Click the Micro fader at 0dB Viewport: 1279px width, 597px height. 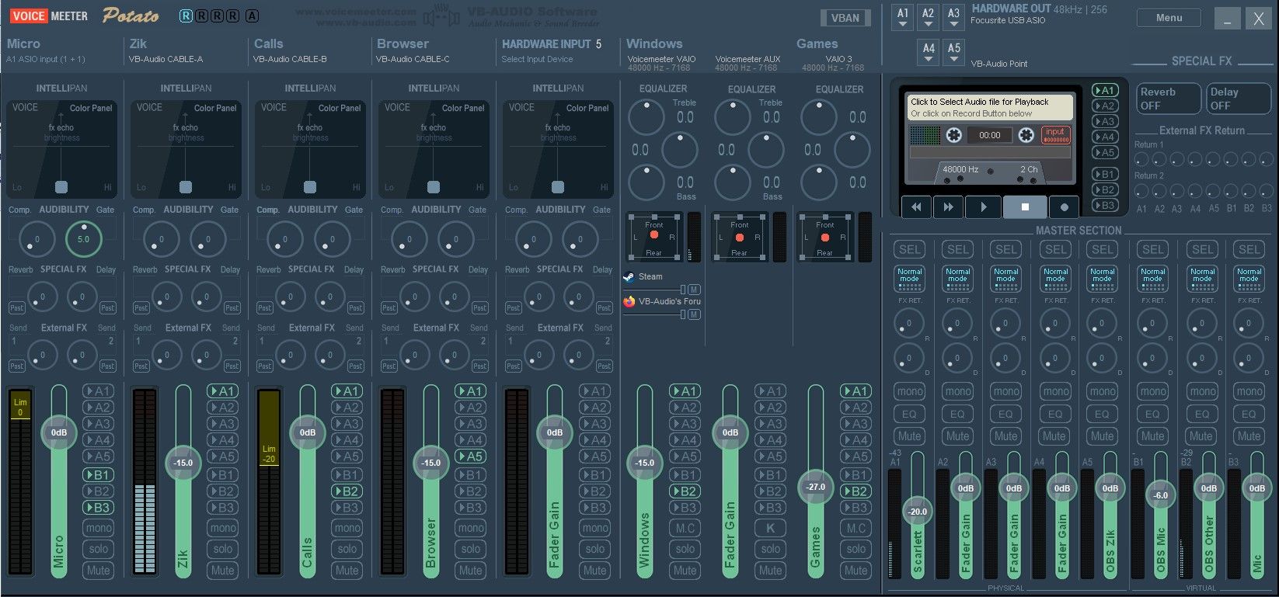click(59, 432)
